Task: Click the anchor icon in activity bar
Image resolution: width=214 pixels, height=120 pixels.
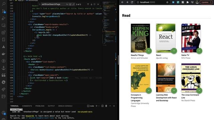Action: coord(4,68)
